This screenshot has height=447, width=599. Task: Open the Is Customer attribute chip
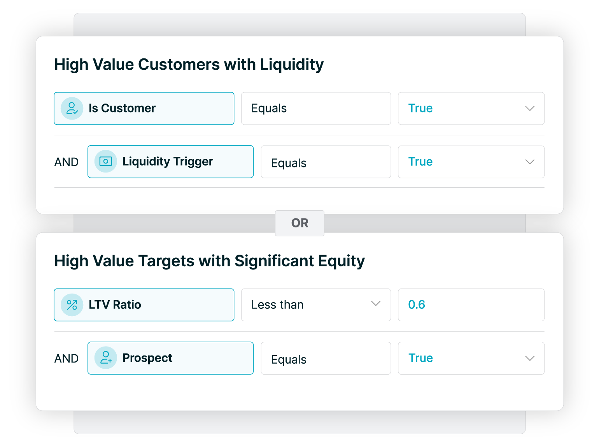tap(144, 108)
